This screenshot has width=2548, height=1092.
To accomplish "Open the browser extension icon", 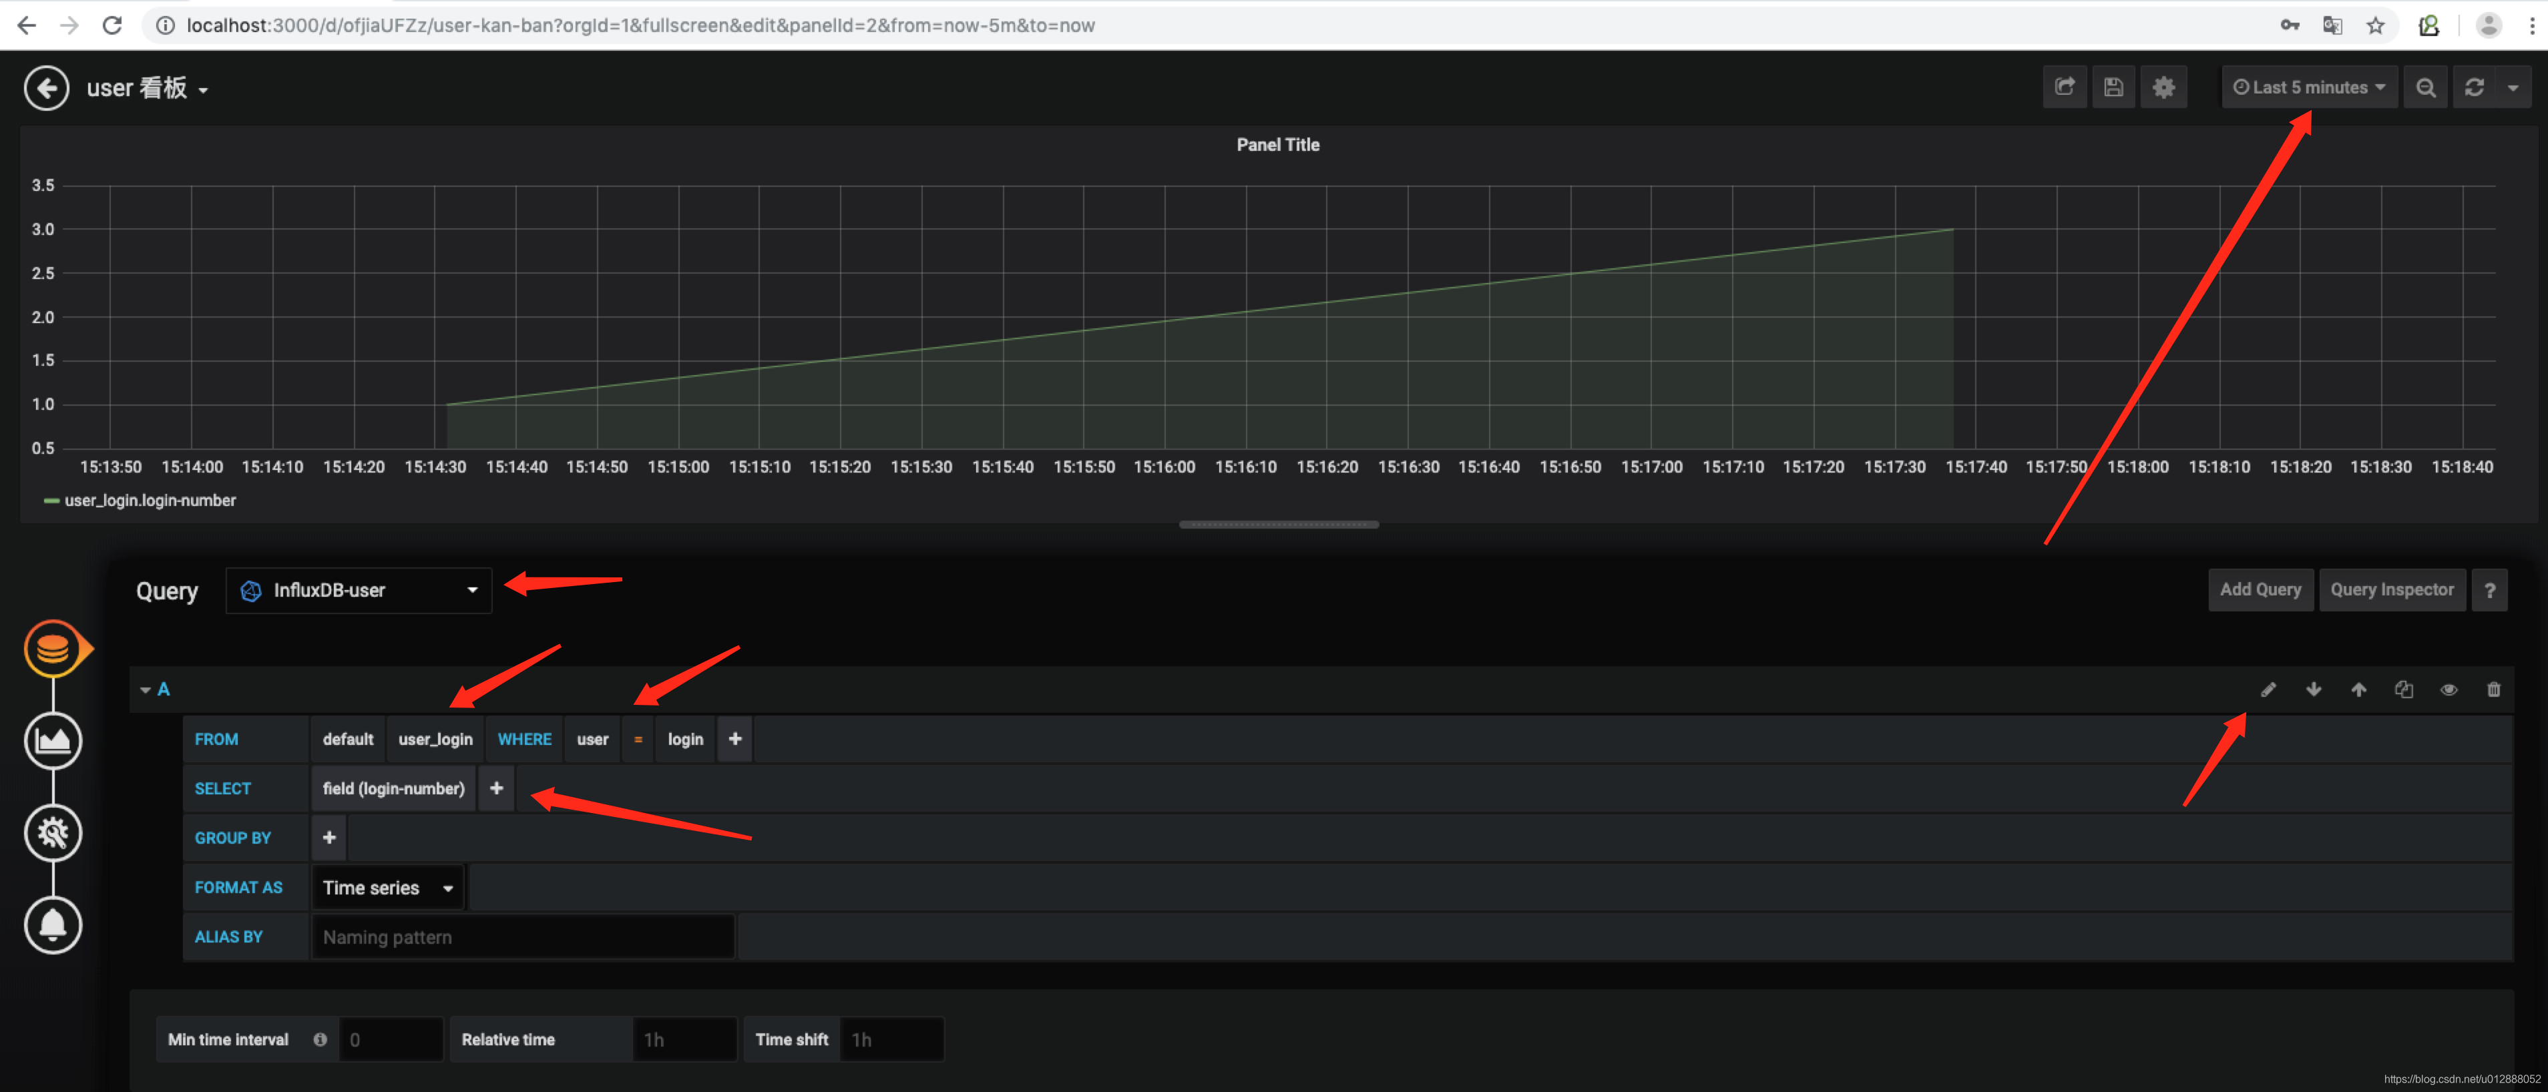I will coord(2428,26).
